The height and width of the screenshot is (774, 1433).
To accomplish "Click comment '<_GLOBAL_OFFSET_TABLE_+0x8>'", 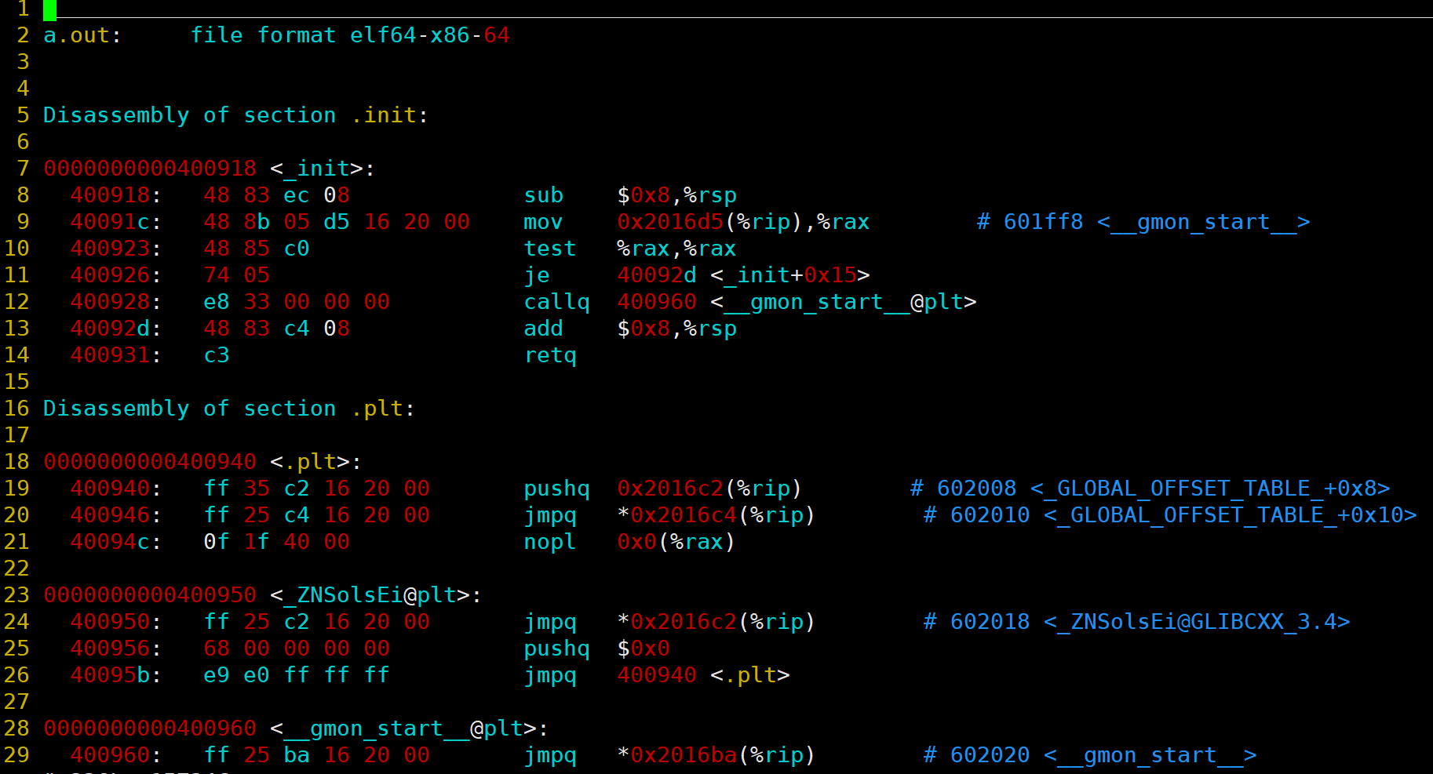I will (1210, 489).
